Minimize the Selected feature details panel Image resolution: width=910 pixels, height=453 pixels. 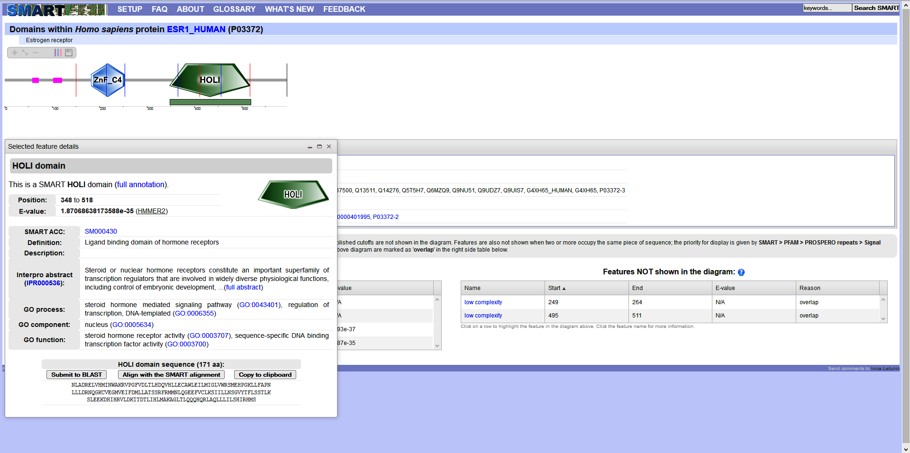point(310,147)
